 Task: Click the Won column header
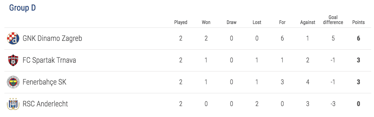[206, 22]
